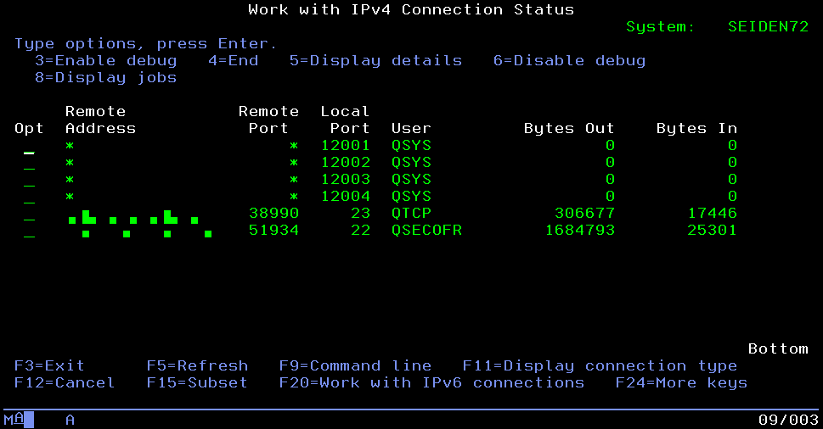
Task: Click Bytes Out value 306677
Action: coord(584,213)
